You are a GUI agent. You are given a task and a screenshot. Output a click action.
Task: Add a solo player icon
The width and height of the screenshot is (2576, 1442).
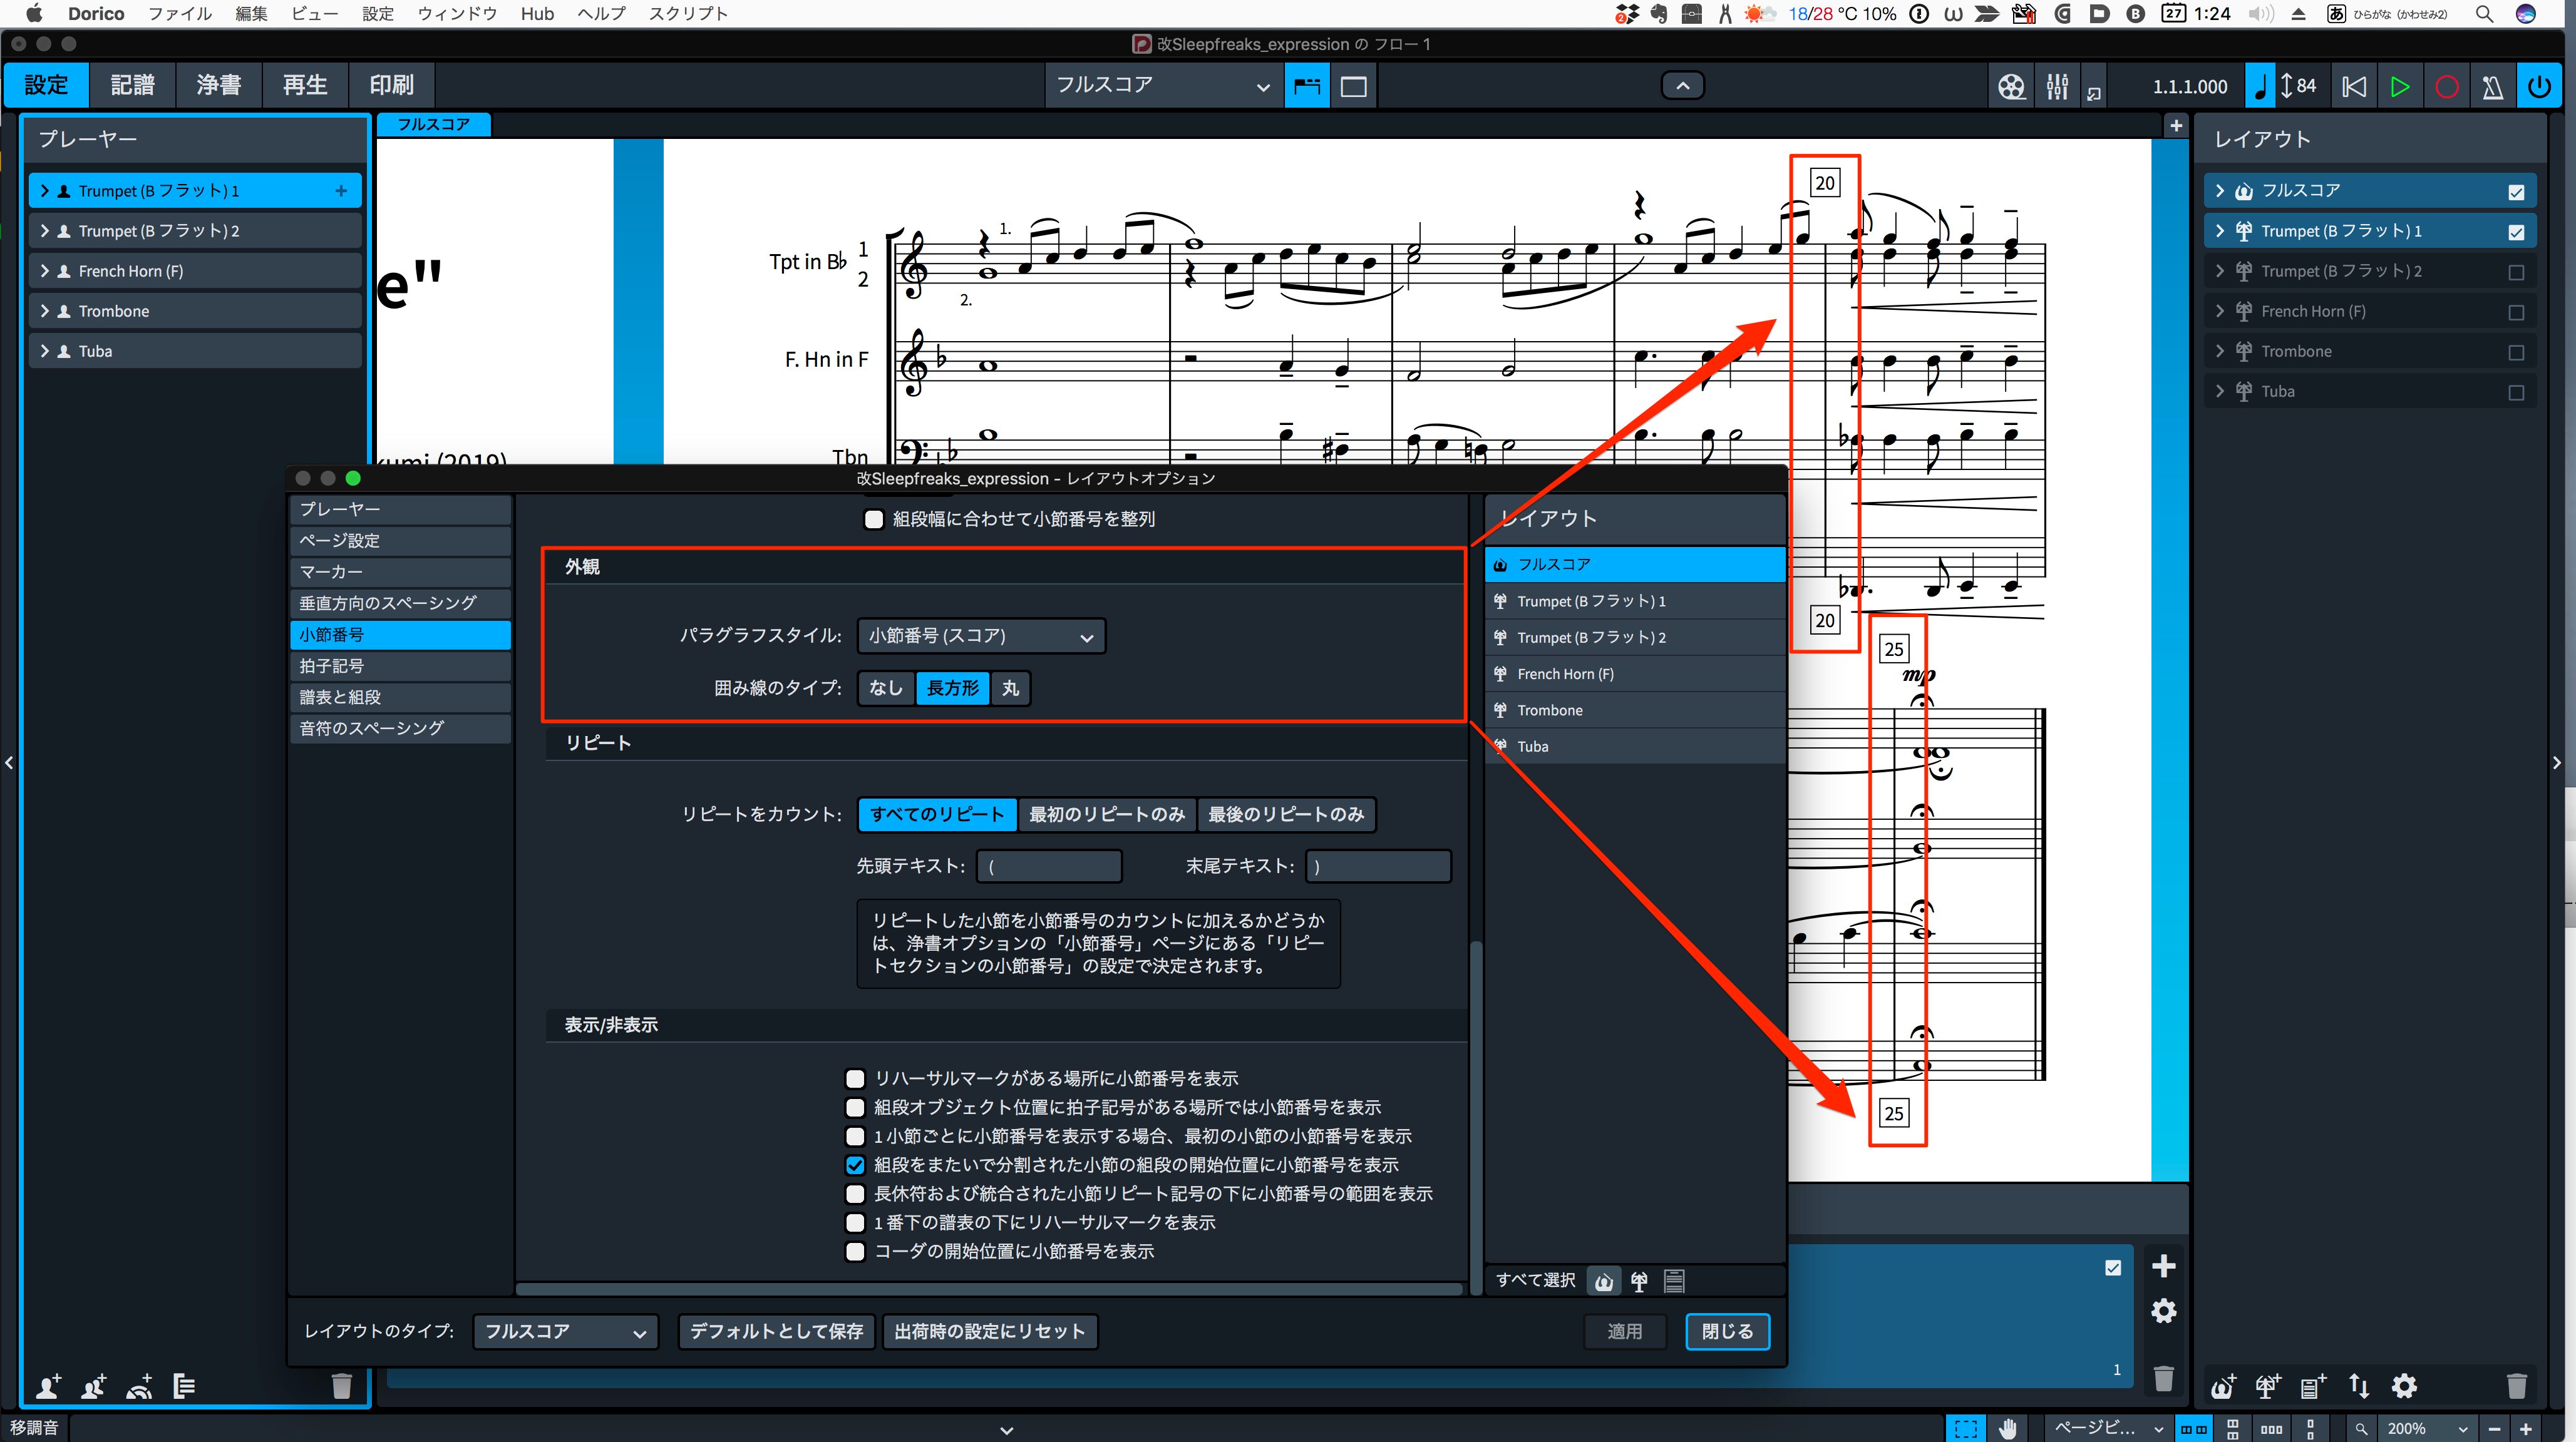[x=48, y=1386]
